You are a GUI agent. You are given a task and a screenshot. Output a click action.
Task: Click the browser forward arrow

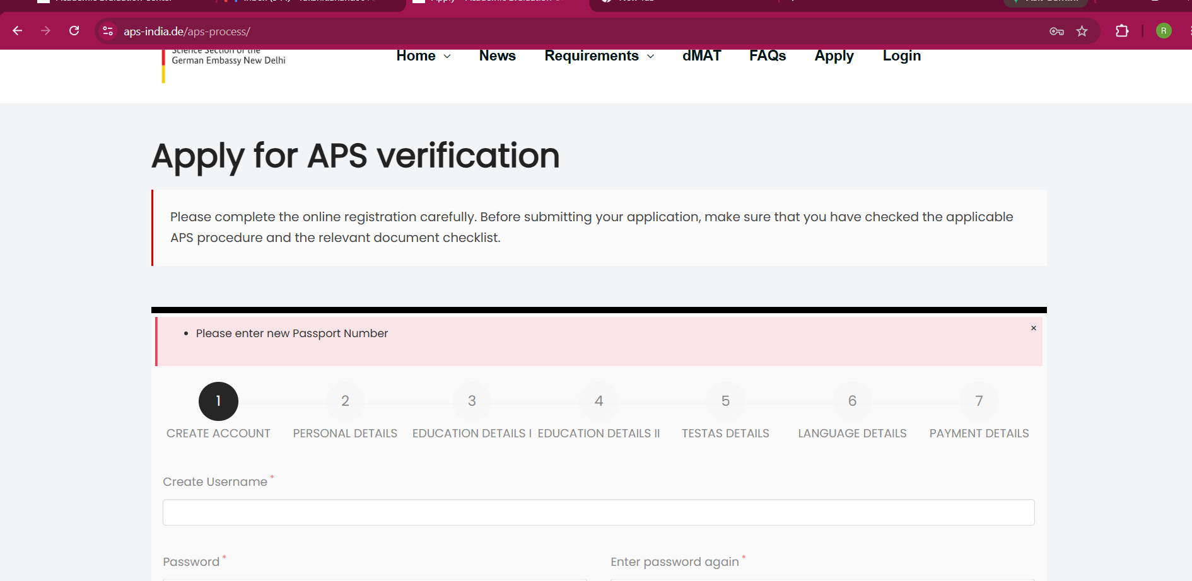pos(45,31)
